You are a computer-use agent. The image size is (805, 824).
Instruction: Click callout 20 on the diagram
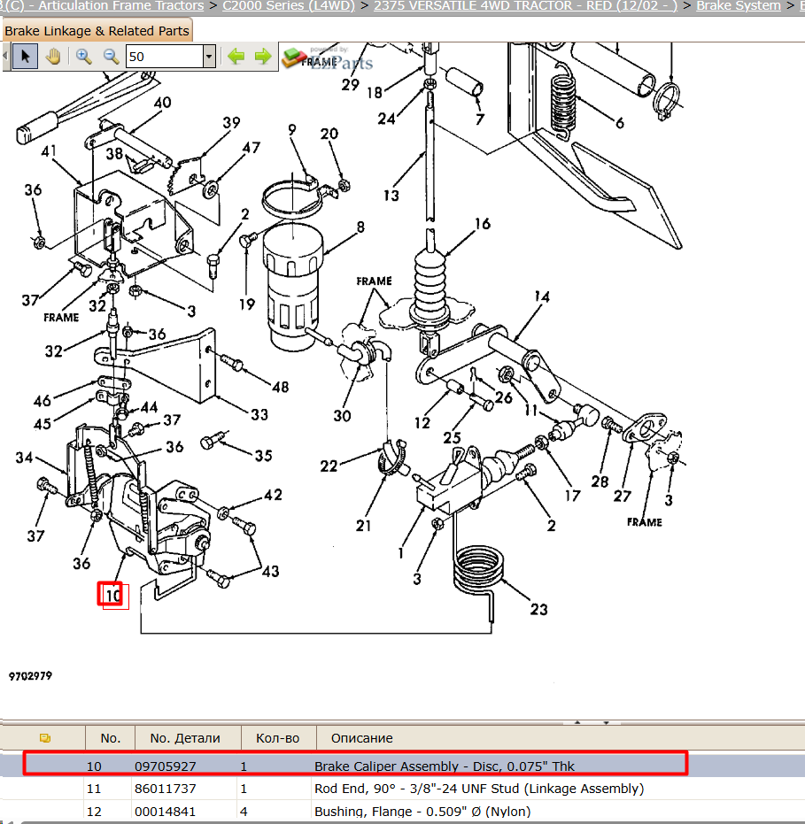pos(329,134)
